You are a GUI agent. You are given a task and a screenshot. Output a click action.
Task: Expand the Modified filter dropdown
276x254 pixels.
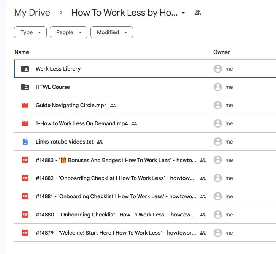(112, 32)
